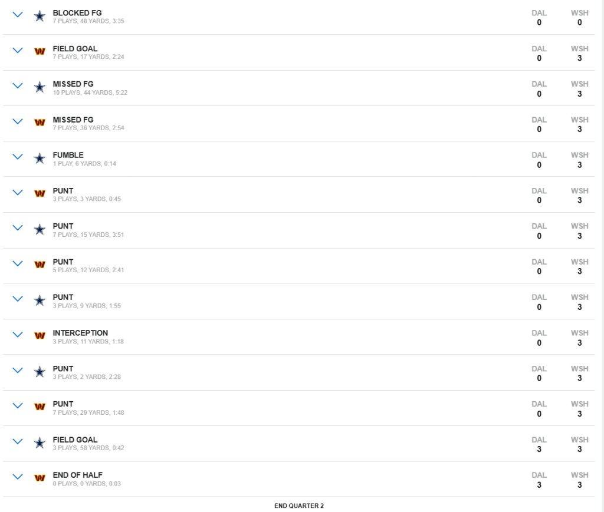Click the DAL score of 3 on the 58-yard Field Goal row
The image size is (604, 512).
539,450
